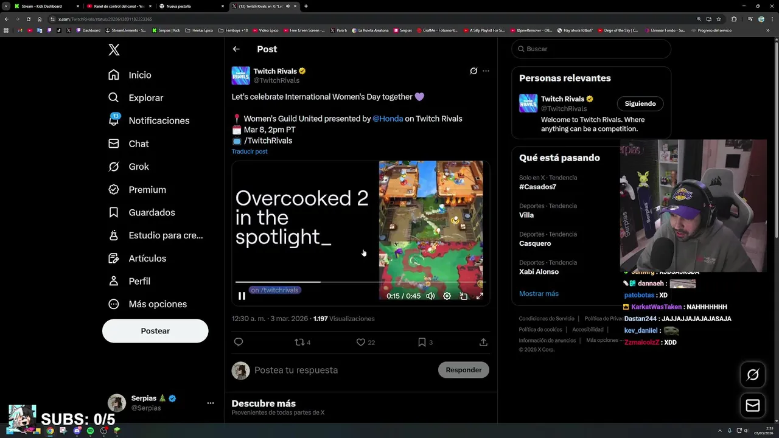Open video settings gear icon
This screenshot has width=779, height=438.
pyautogui.click(x=447, y=296)
